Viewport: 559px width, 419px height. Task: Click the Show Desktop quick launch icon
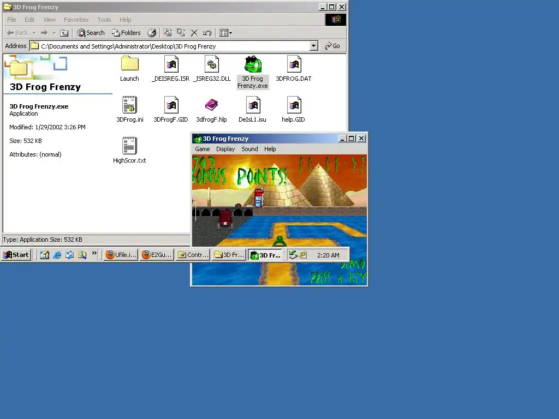coord(45,255)
